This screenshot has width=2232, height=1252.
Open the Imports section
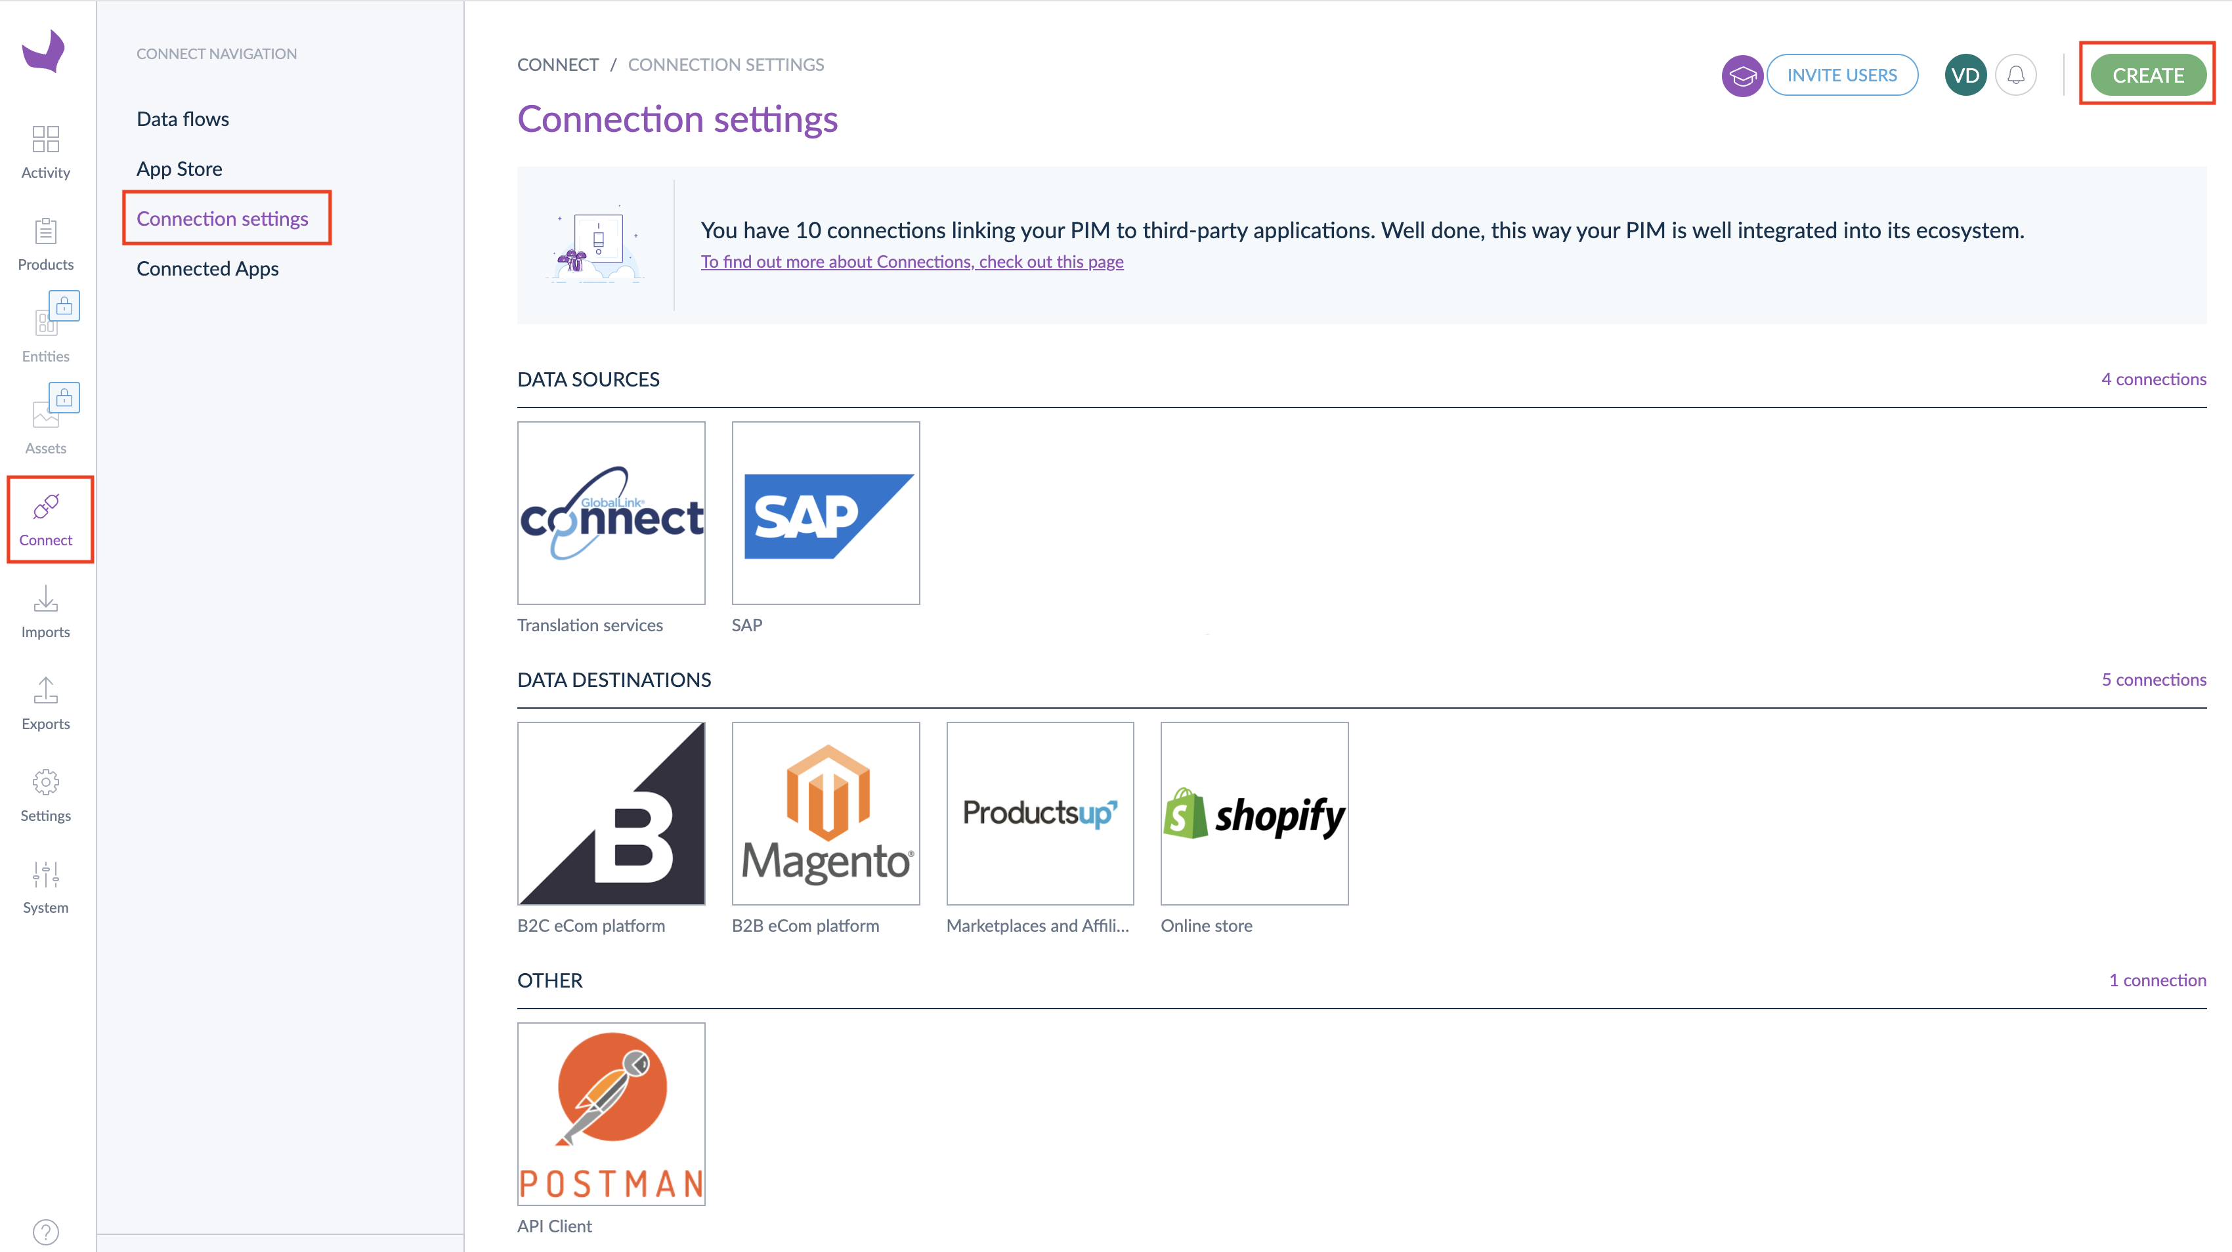coord(45,608)
